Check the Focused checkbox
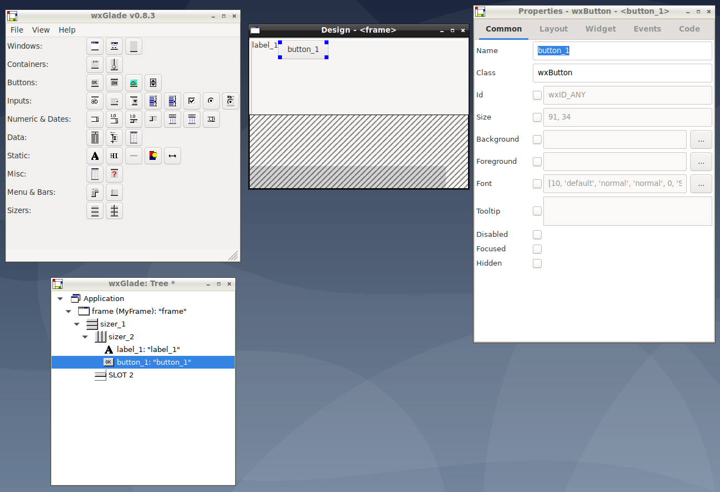 [x=537, y=249]
